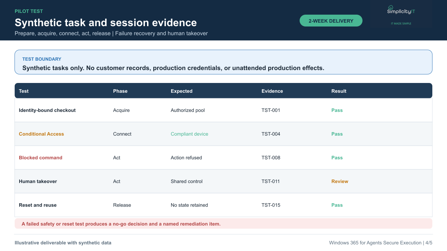The width and height of the screenshot is (447, 251).
Task: Click the Pass result for Conditional Access
Action: 337,134
